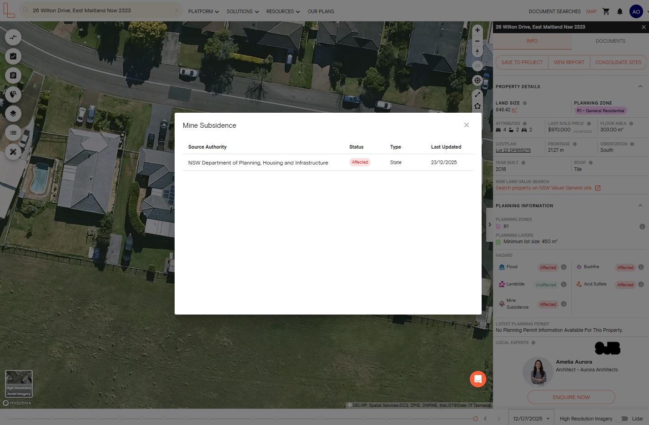Show info for the Bushfire hazard
This screenshot has height=425, width=649.
click(641, 267)
